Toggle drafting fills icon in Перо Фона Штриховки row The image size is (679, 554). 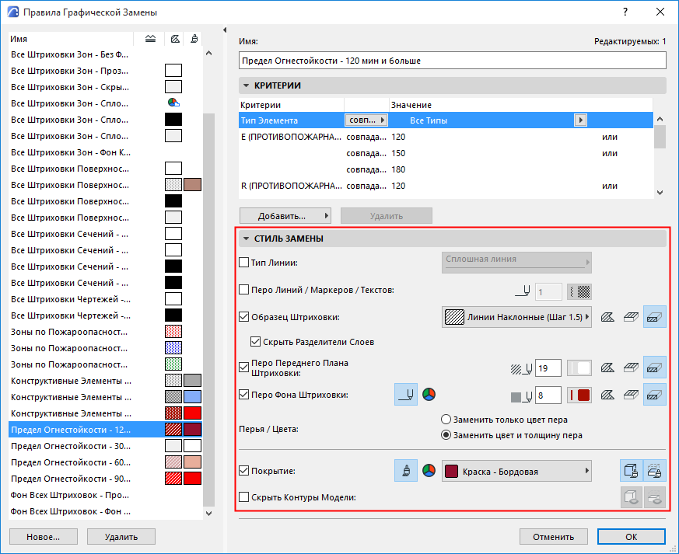point(607,395)
